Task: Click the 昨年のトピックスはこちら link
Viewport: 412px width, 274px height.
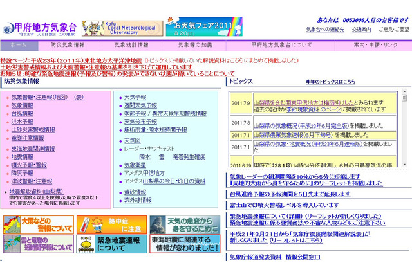Action: [330, 82]
